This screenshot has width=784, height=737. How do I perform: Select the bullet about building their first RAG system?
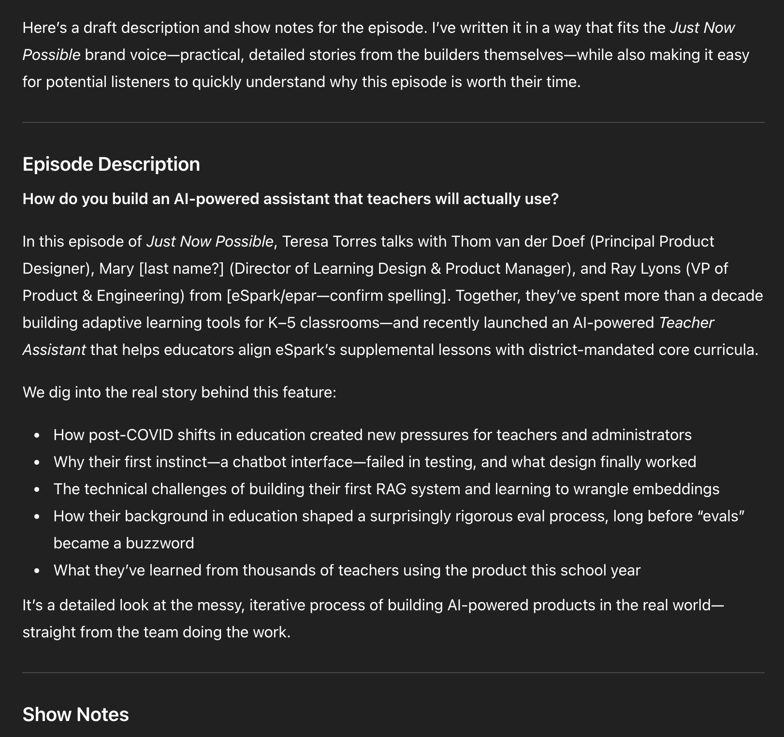[386, 489]
